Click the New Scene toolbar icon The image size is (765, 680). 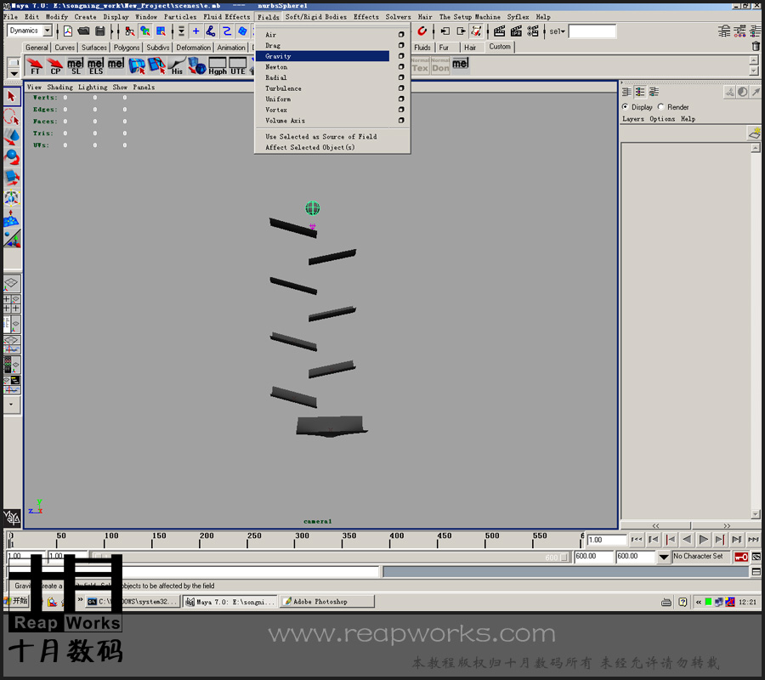pos(68,31)
